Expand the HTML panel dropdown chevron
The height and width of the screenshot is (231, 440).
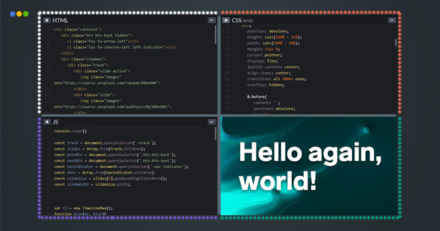(212, 20)
